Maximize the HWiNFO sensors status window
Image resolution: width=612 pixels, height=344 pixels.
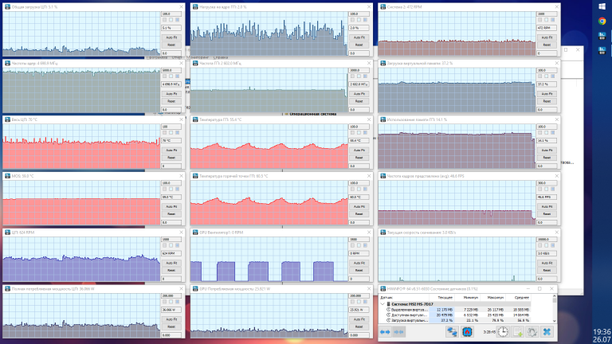pyautogui.click(x=539, y=289)
